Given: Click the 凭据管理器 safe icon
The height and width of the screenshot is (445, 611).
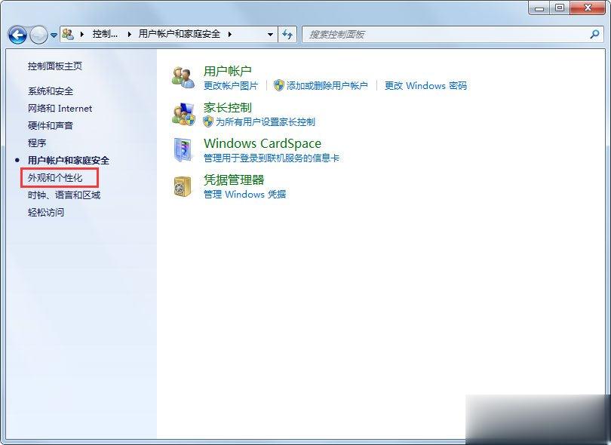Looking at the screenshot, I should point(183,186).
